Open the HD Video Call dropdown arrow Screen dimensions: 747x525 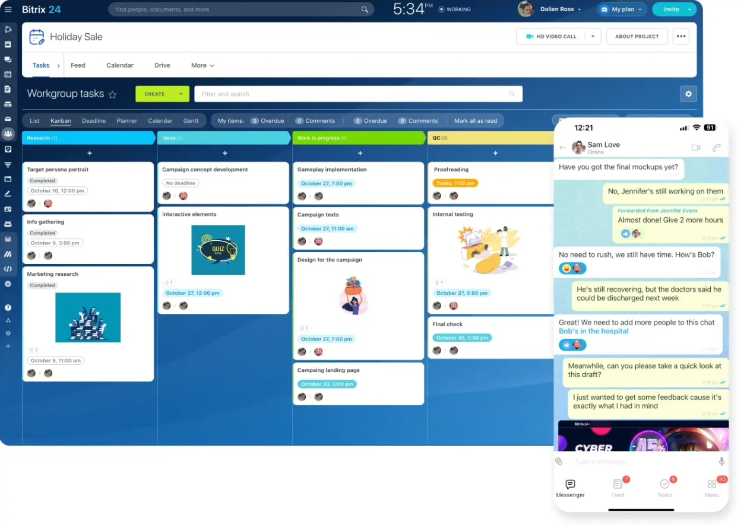(592, 36)
